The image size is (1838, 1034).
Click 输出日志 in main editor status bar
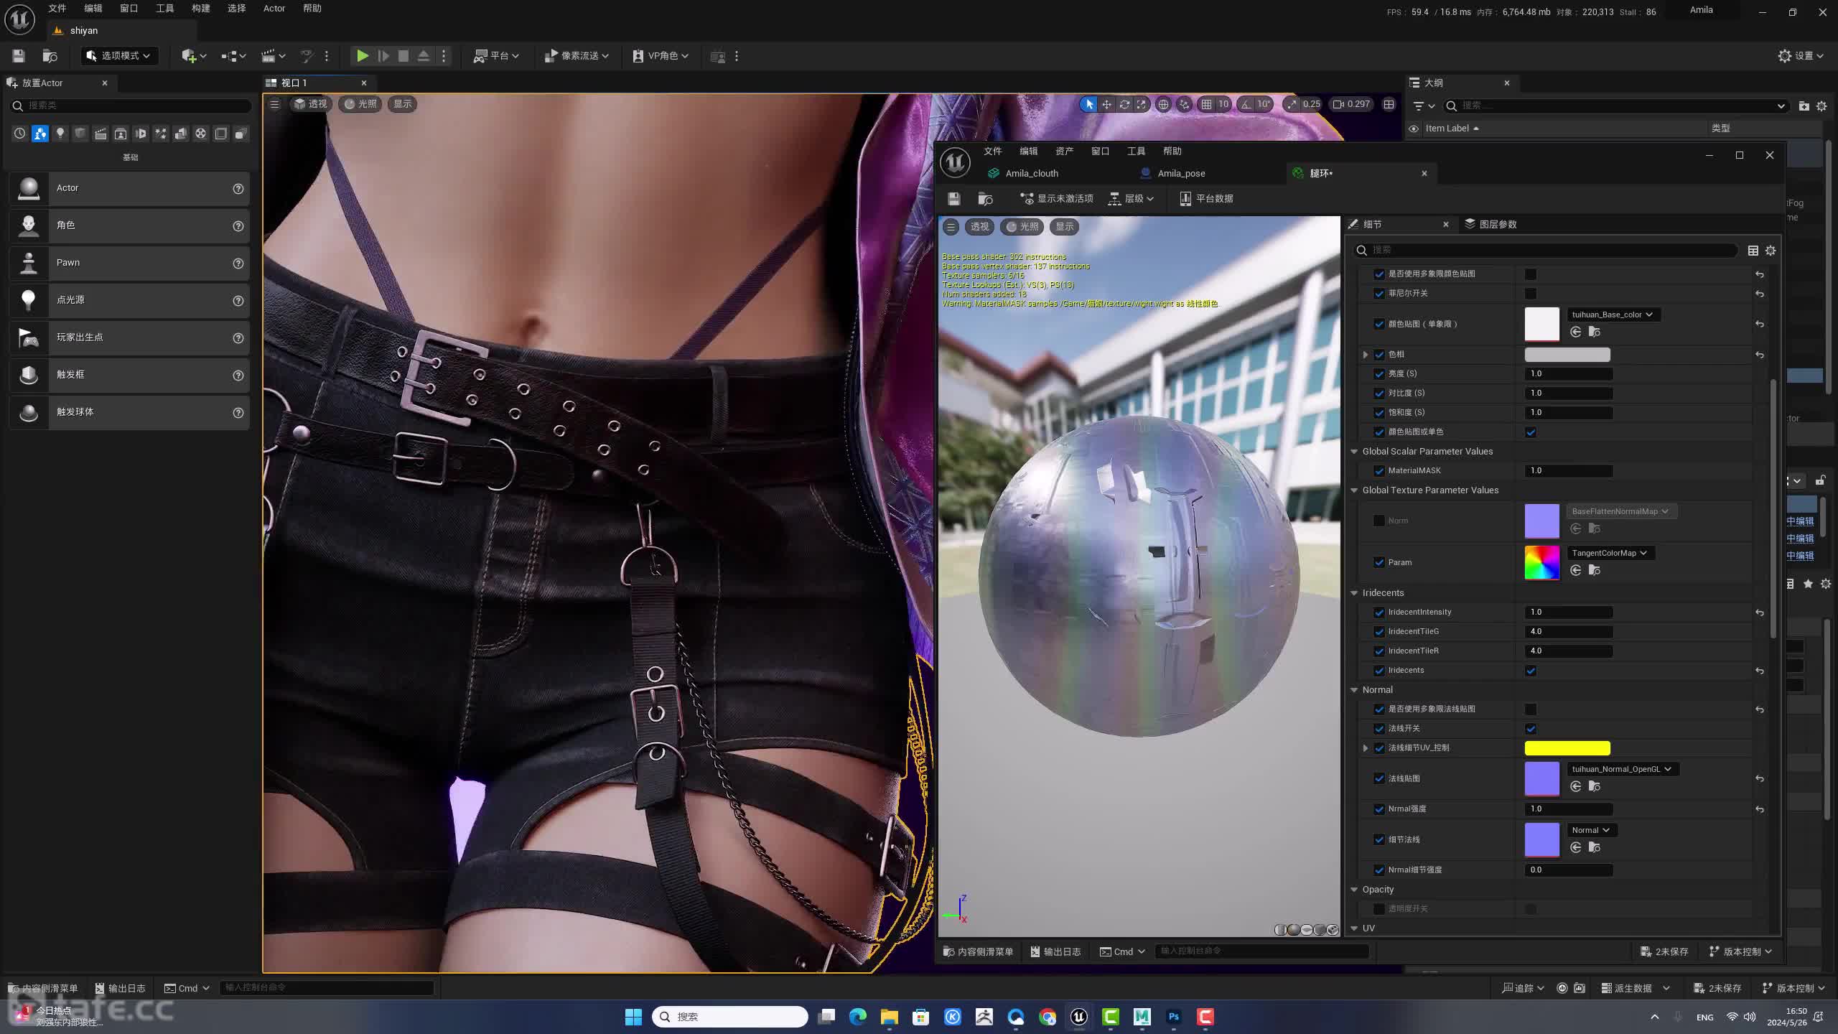(x=121, y=988)
